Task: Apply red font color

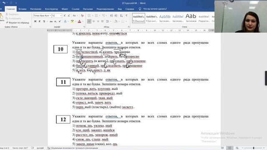Action: coord(79,21)
